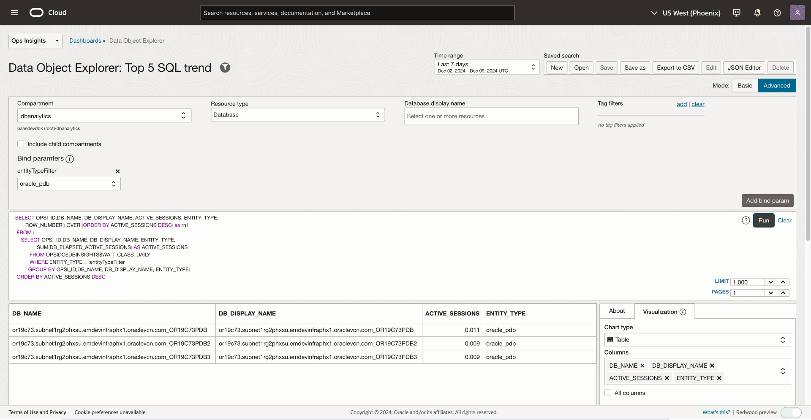
Task: Open the hamburger navigation menu
Action: click(14, 13)
